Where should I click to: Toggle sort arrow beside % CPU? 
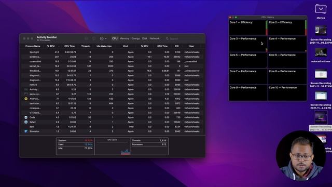tap(59, 46)
